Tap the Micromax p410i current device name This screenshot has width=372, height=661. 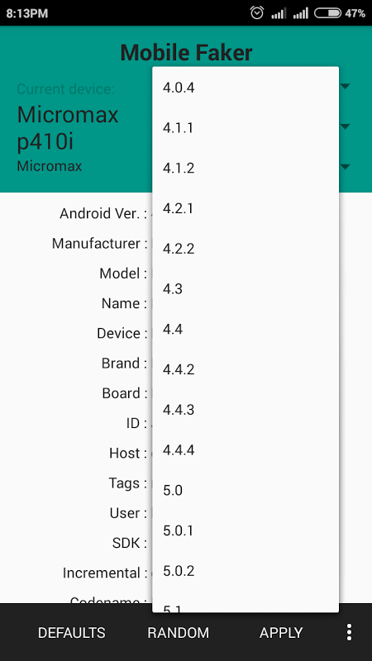(68, 128)
